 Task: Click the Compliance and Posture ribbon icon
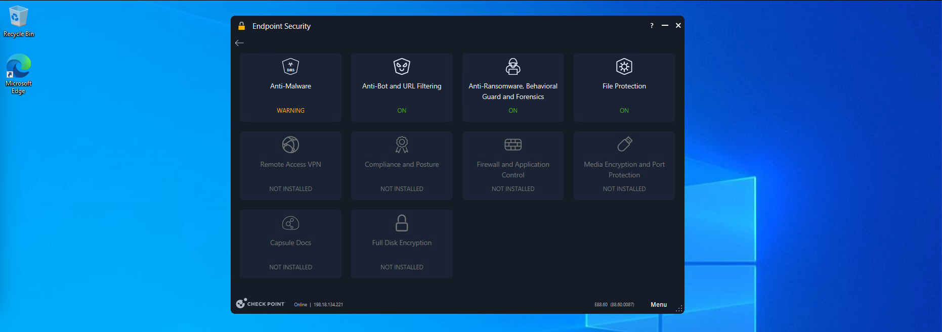[402, 145]
